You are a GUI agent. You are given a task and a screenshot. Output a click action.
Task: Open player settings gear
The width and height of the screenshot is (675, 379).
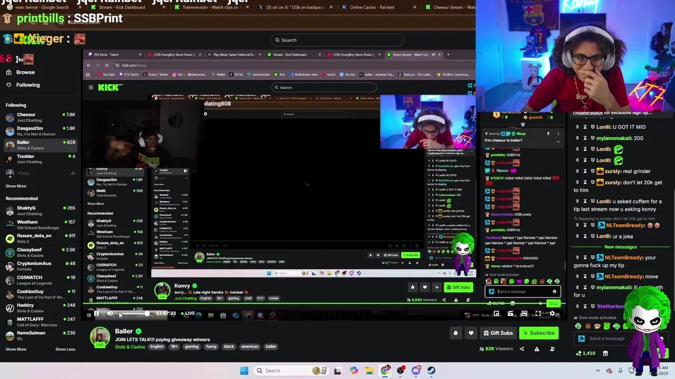point(552,313)
